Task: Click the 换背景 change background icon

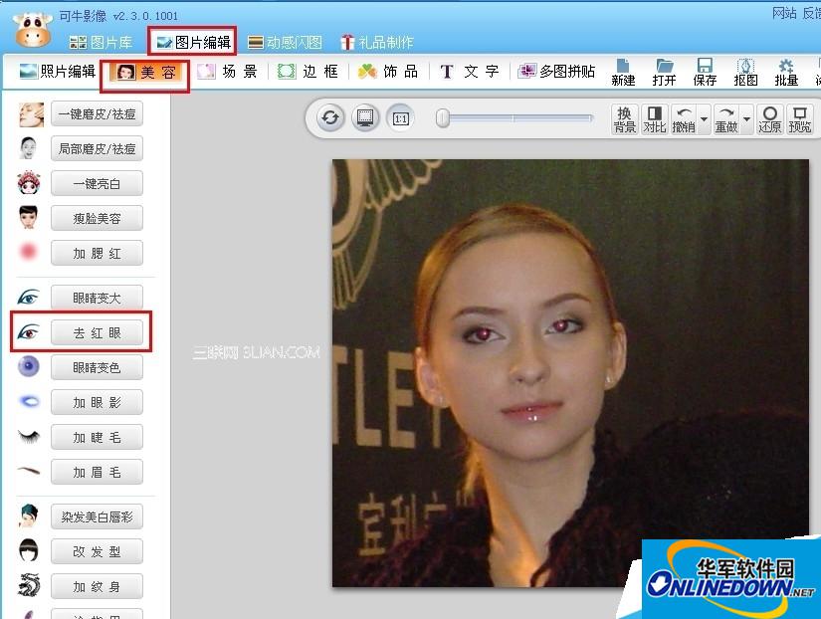Action: (x=624, y=119)
